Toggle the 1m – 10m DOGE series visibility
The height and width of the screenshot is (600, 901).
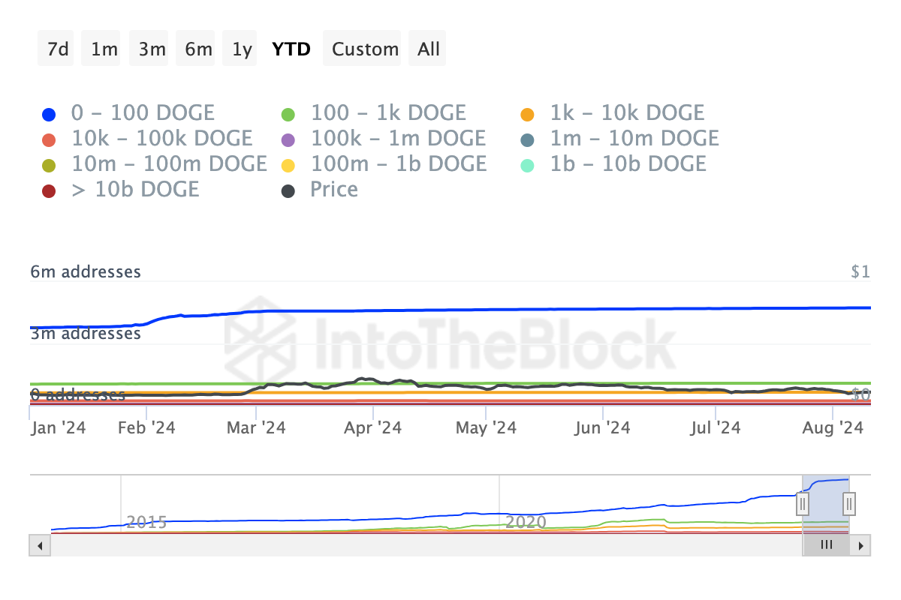point(529,138)
